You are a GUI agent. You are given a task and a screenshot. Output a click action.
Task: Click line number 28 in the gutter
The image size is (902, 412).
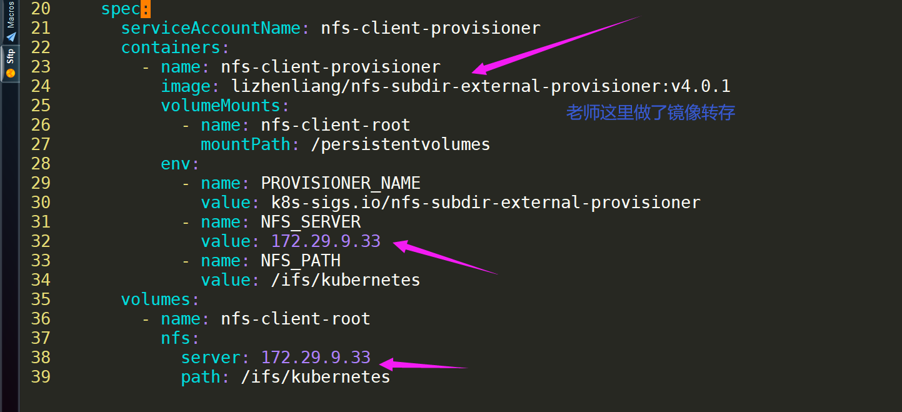tap(41, 164)
